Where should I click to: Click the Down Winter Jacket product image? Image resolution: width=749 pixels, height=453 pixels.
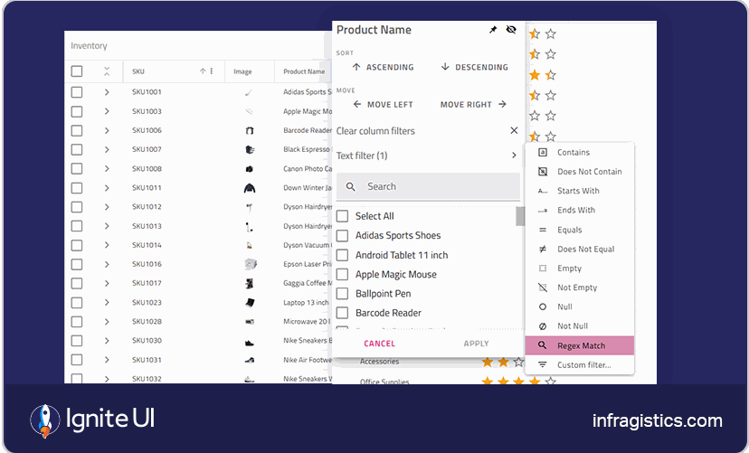(250, 188)
